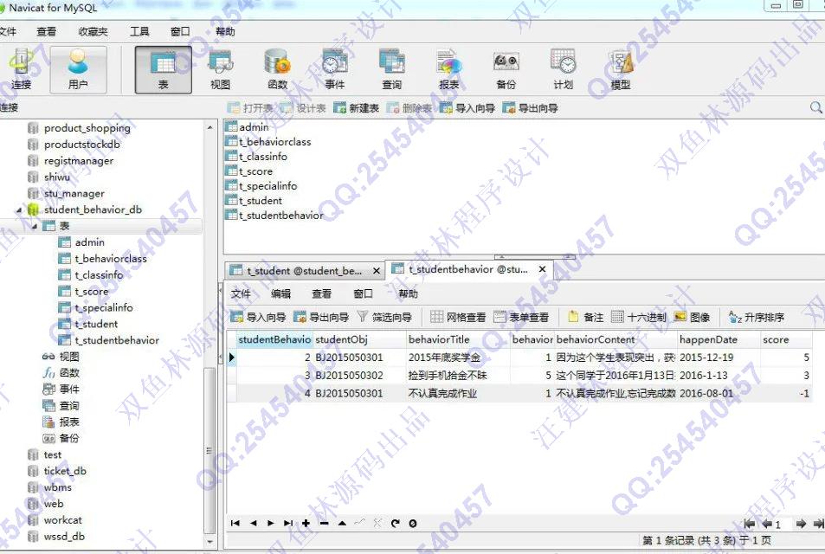Open the 事件 (Event) toolbar icon
This screenshot has height=554, width=825.
coord(335,69)
